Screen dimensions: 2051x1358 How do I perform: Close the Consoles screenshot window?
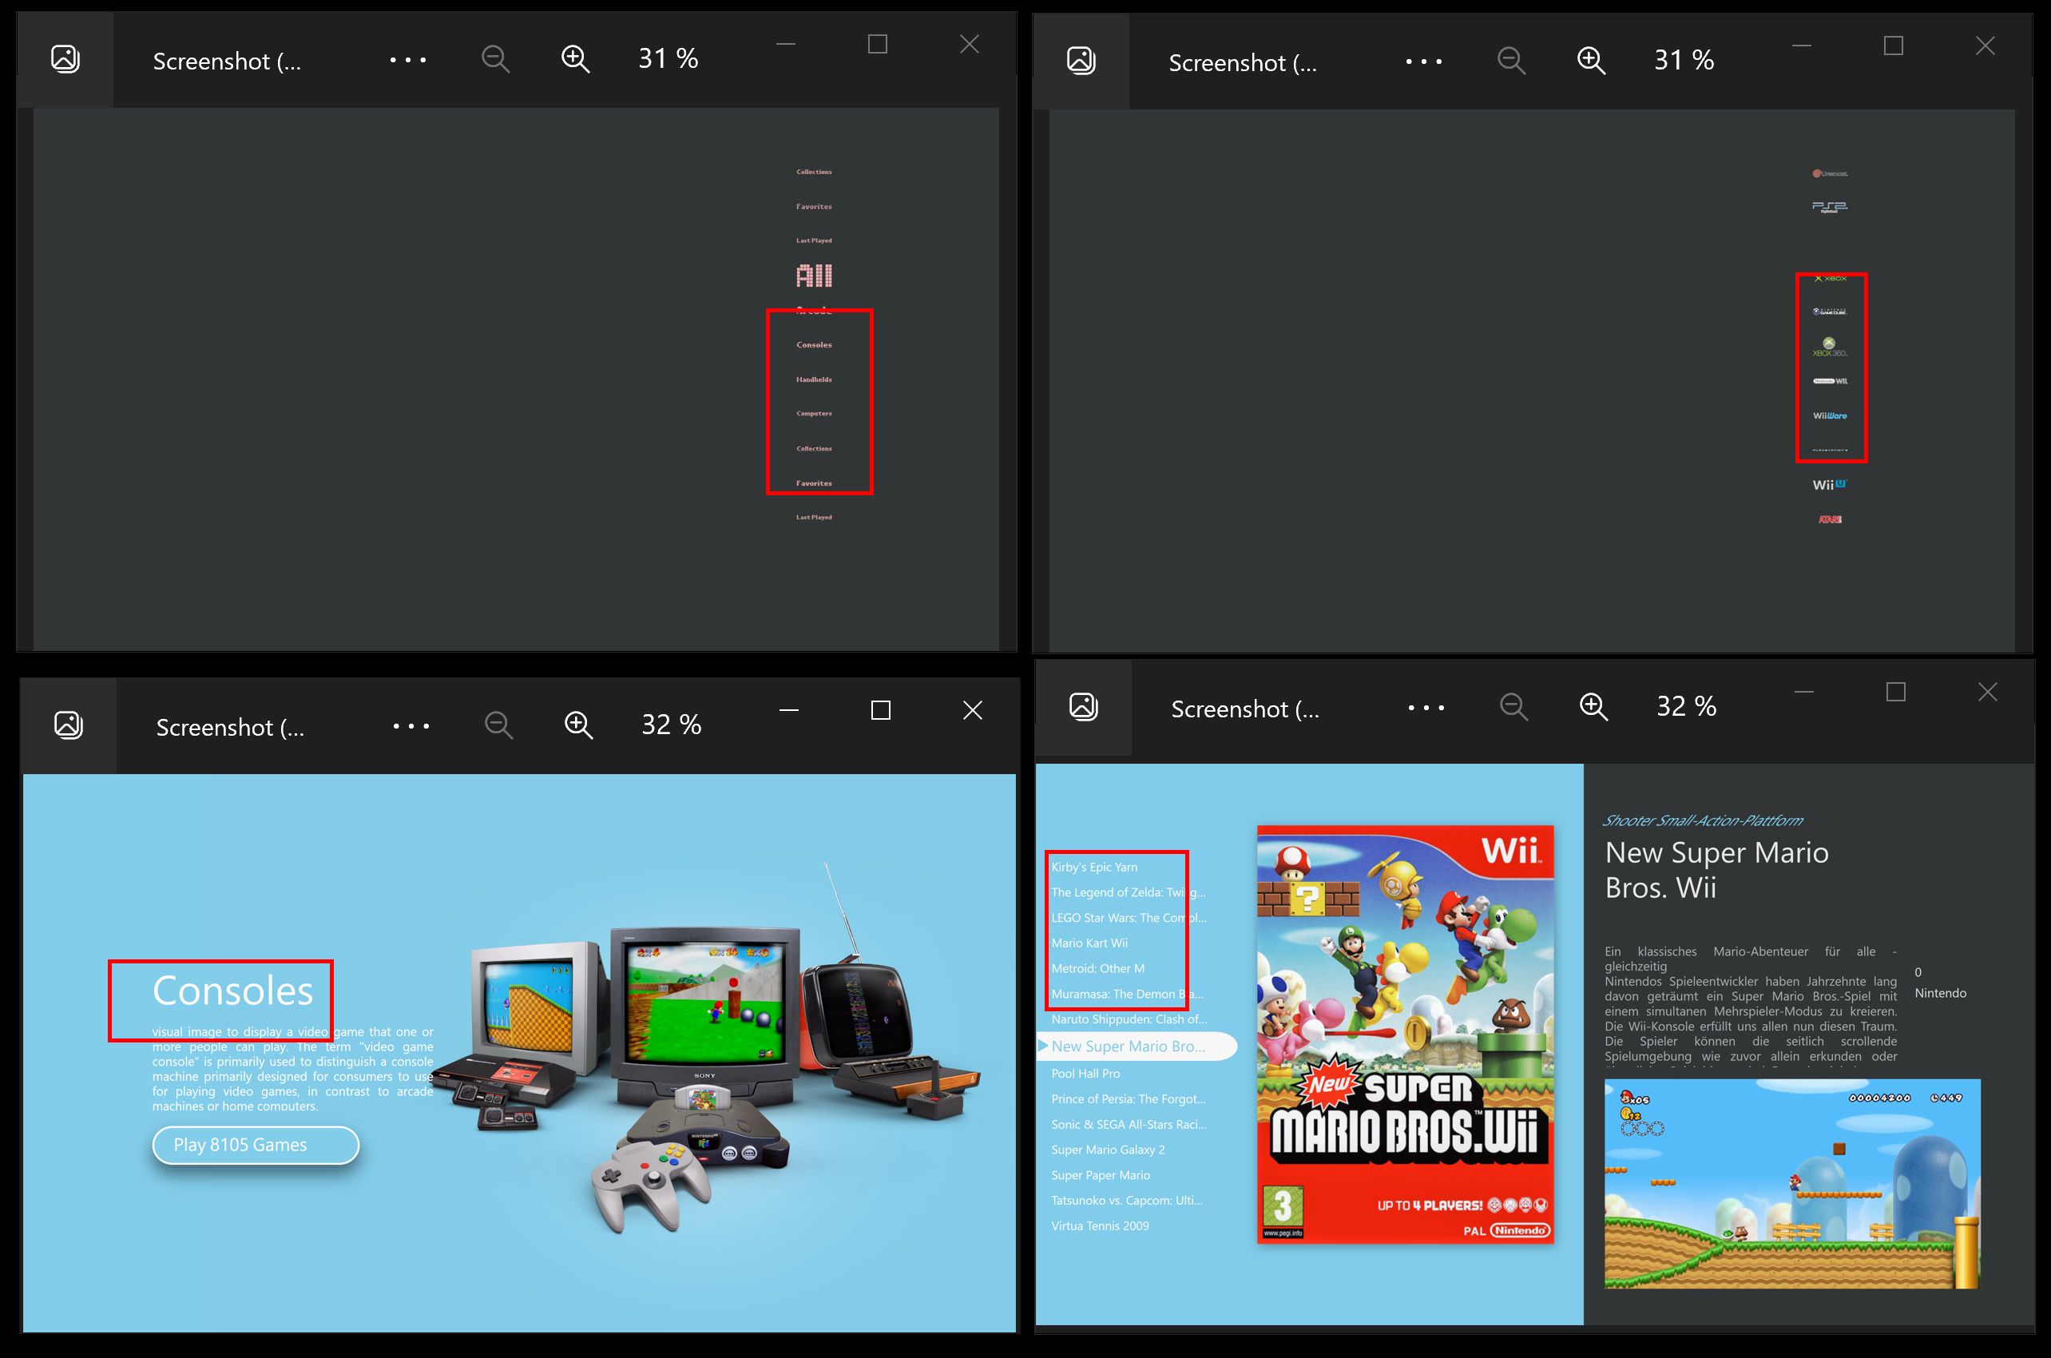click(x=972, y=710)
